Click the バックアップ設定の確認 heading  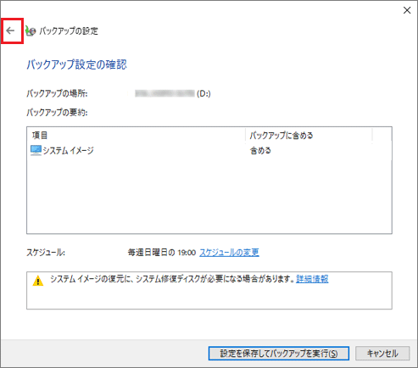[x=76, y=64]
